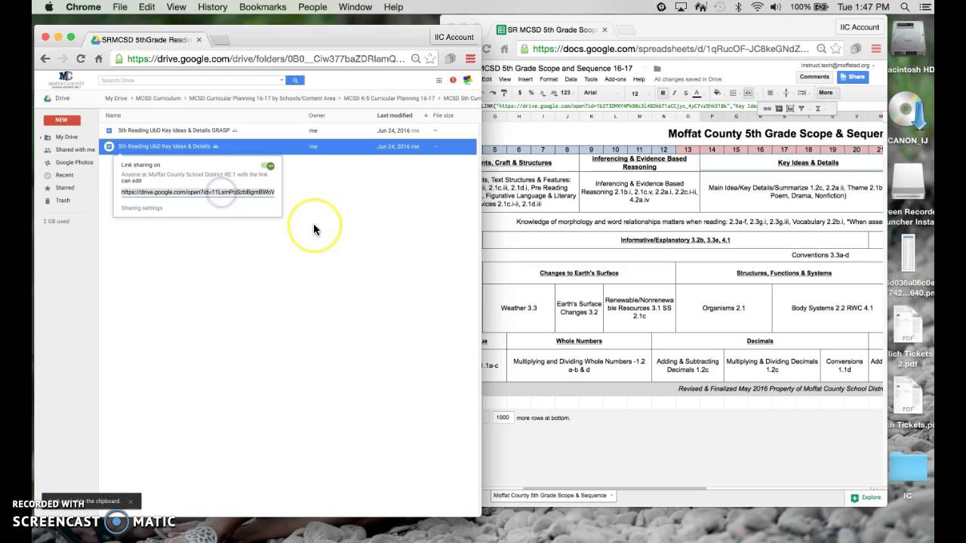Open more number formats 123 dropdown
The image size is (966, 543).
pos(567,93)
